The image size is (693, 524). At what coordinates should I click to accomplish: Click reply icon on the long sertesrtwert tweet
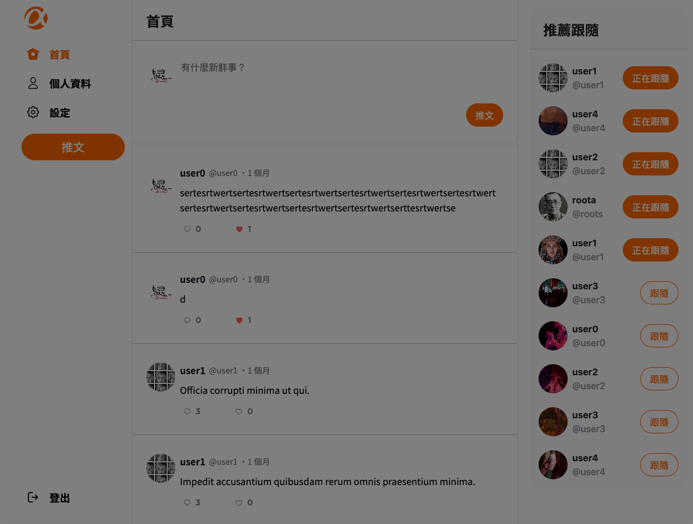tap(187, 229)
